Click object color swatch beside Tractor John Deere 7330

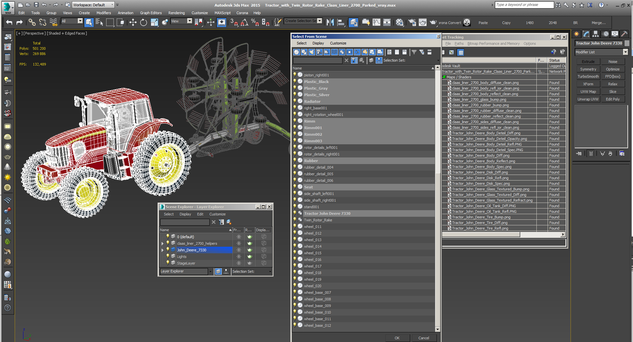click(627, 43)
